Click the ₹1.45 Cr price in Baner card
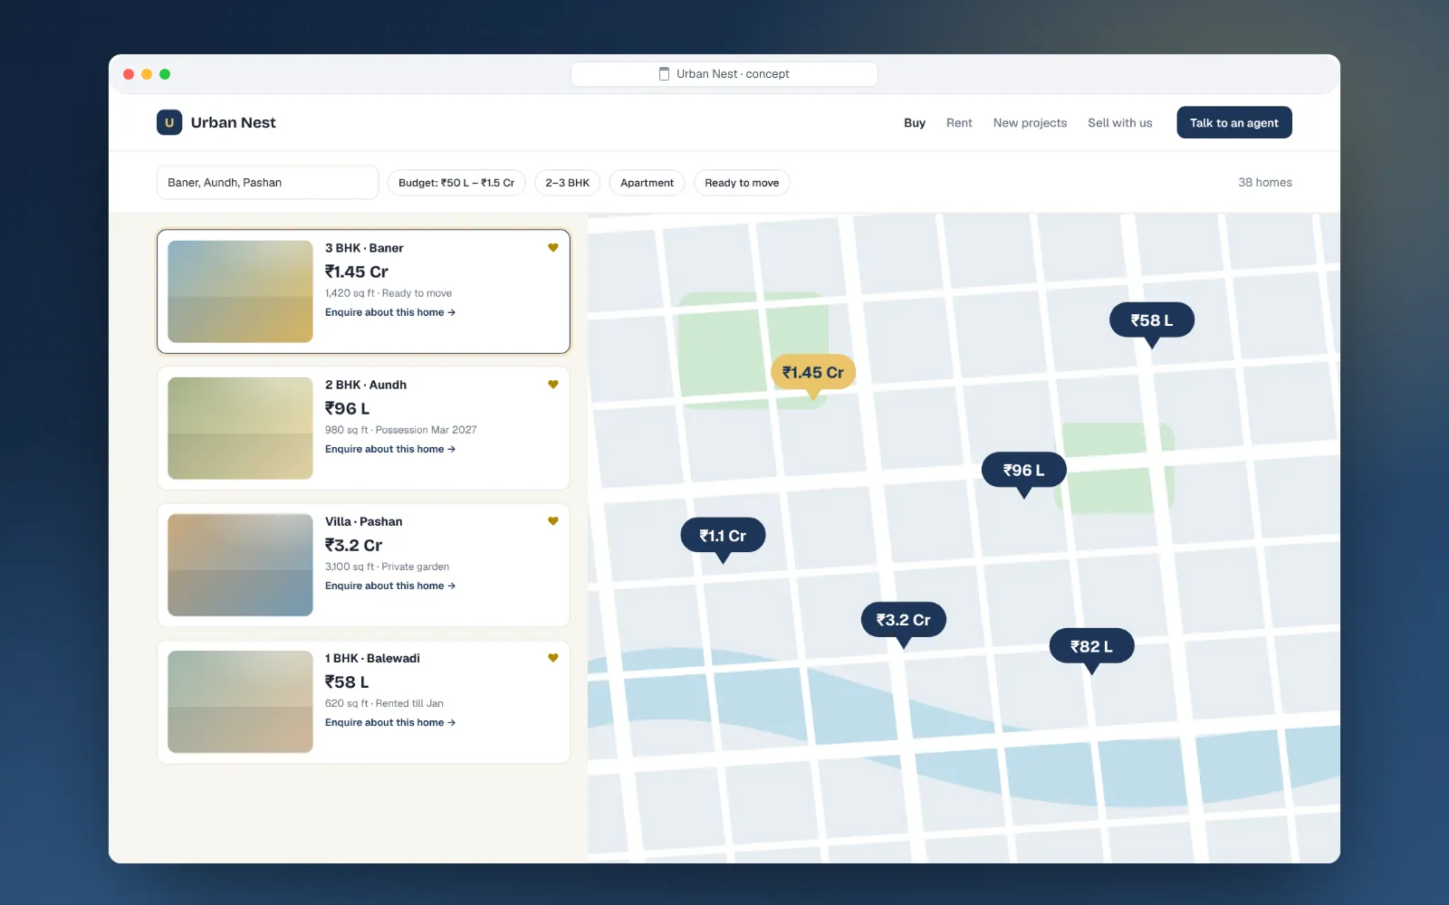Screen dimensions: 1449x905 (x=357, y=271)
